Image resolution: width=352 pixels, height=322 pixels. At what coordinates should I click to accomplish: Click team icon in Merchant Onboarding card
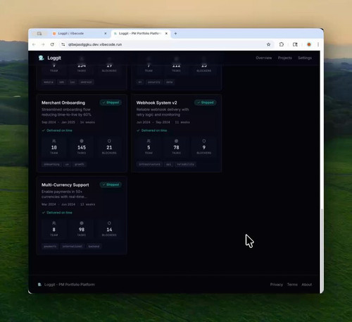pyautogui.click(x=54, y=141)
